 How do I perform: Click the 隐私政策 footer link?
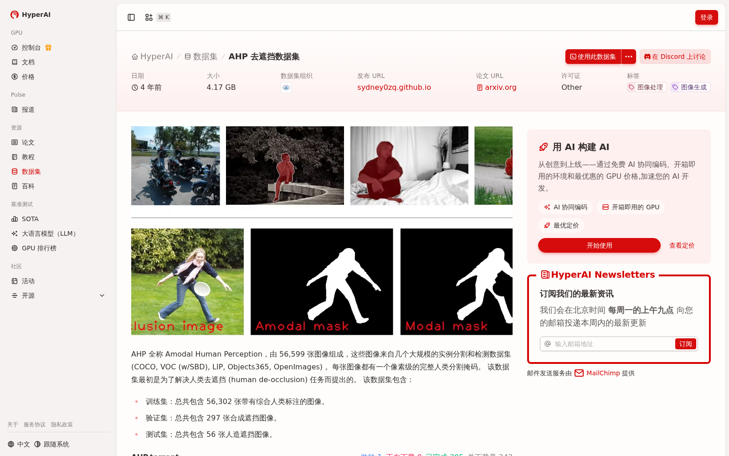pyautogui.click(x=62, y=425)
